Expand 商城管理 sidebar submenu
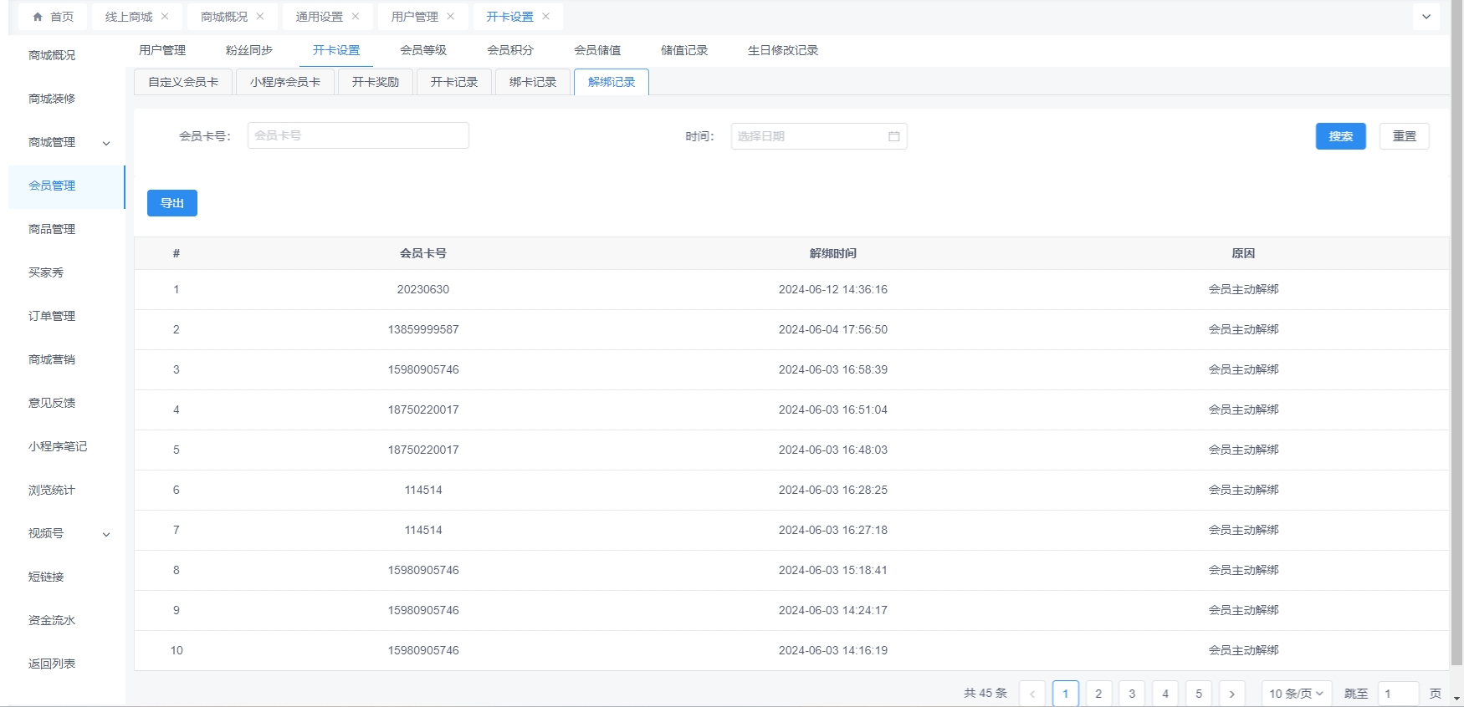Image resolution: width=1464 pixels, height=707 pixels. [x=106, y=143]
